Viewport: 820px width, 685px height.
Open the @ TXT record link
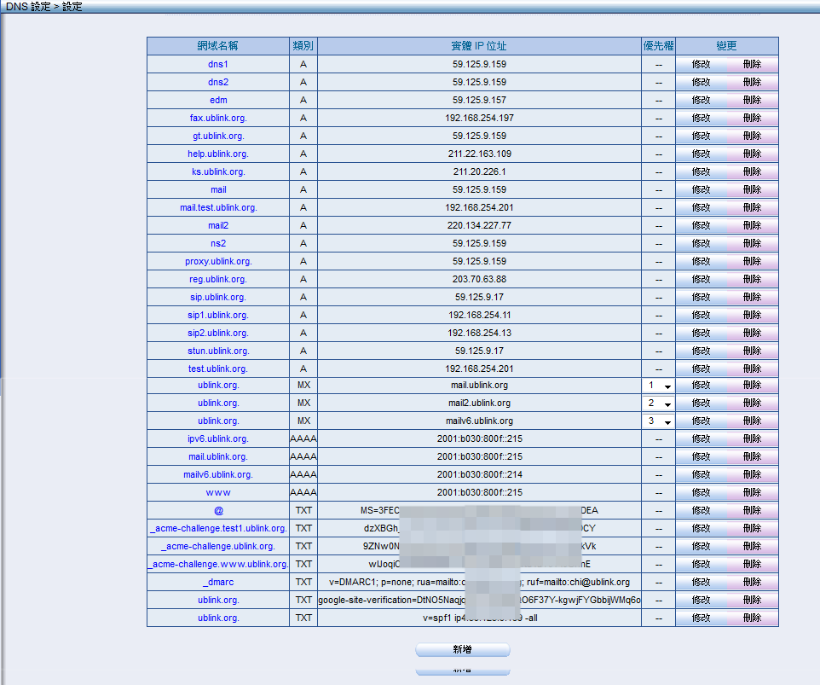pyautogui.click(x=218, y=510)
